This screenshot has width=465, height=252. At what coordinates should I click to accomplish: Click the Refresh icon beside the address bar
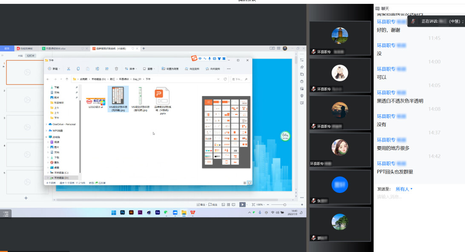(x=225, y=79)
